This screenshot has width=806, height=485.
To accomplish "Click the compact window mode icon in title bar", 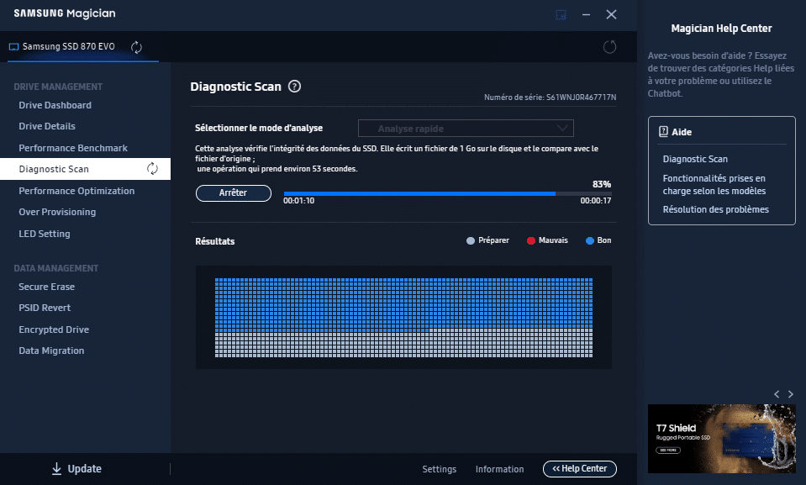I will pyautogui.click(x=561, y=14).
